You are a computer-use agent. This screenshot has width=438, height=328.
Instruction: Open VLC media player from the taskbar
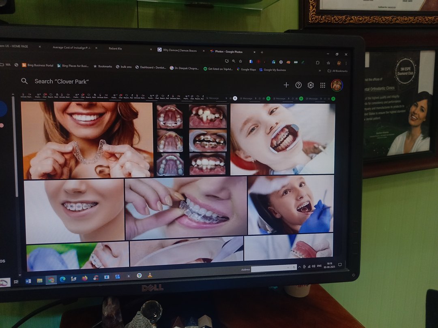(x=150, y=275)
